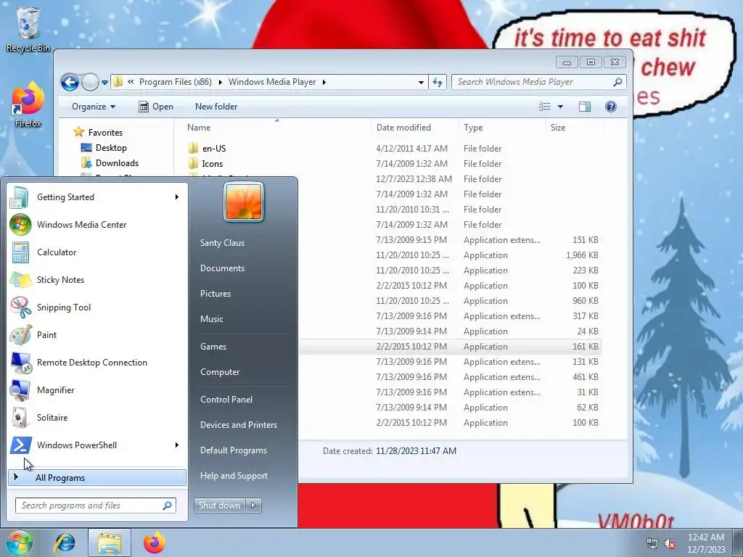Open Computer from Start menu
743x557 pixels.
click(x=220, y=372)
